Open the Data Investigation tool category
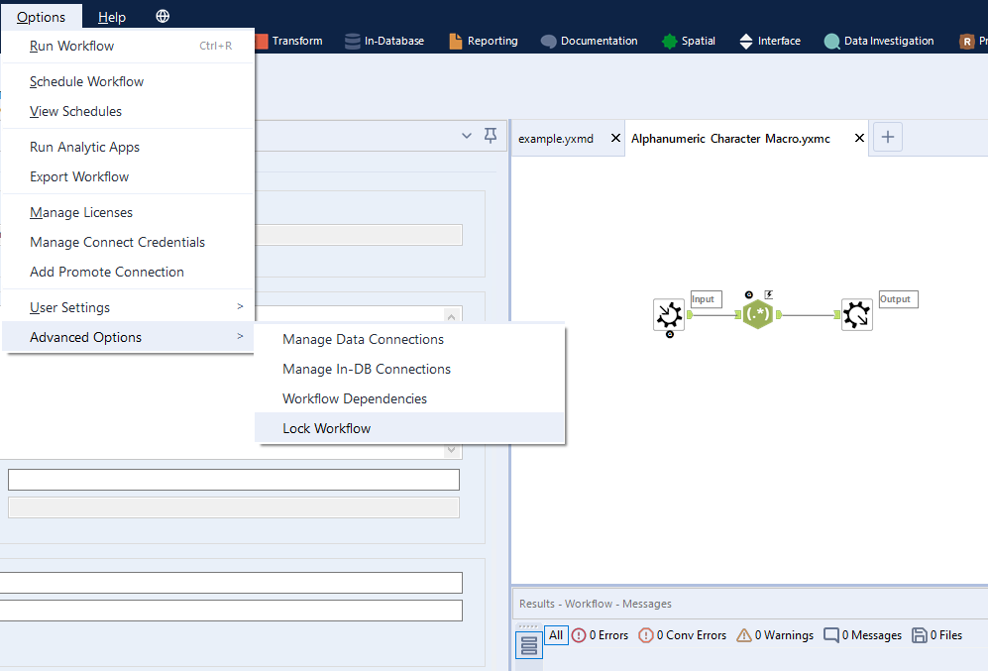988x671 pixels. coord(878,41)
